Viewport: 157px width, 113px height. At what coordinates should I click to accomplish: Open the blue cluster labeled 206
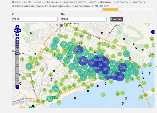point(97,68)
